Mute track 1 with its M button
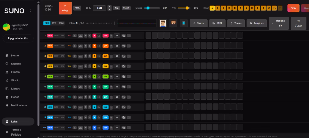The image size is (309, 138). pos(86,36)
